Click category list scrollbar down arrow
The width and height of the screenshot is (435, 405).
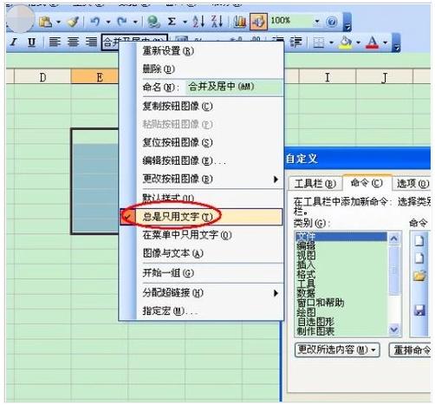pyautogui.click(x=394, y=330)
